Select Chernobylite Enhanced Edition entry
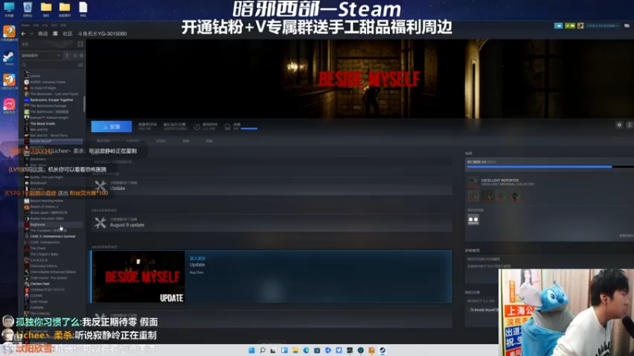 click(x=52, y=272)
